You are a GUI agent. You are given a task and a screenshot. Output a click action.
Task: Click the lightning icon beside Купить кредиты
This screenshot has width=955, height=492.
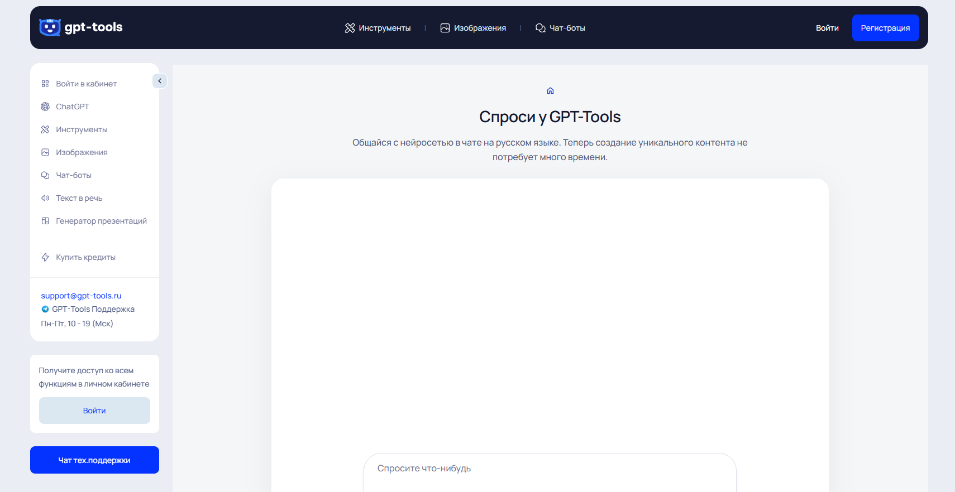45,257
